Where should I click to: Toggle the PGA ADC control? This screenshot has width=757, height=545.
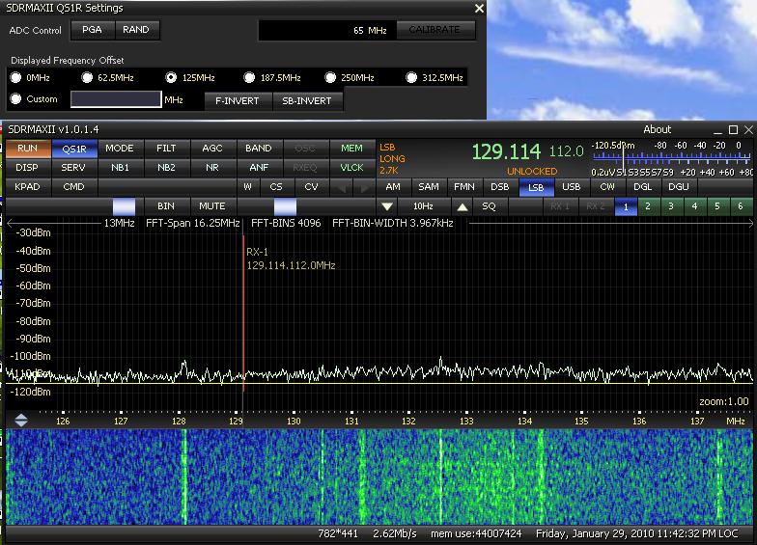point(93,30)
